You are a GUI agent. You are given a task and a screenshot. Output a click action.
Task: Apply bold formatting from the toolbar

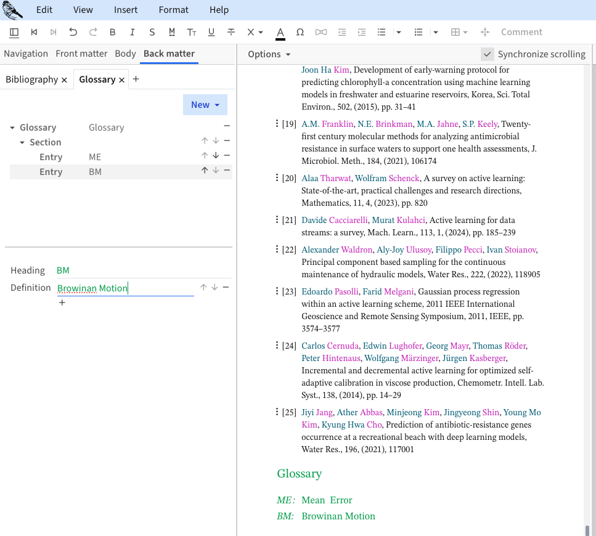pyautogui.click(x=112, y=32)
